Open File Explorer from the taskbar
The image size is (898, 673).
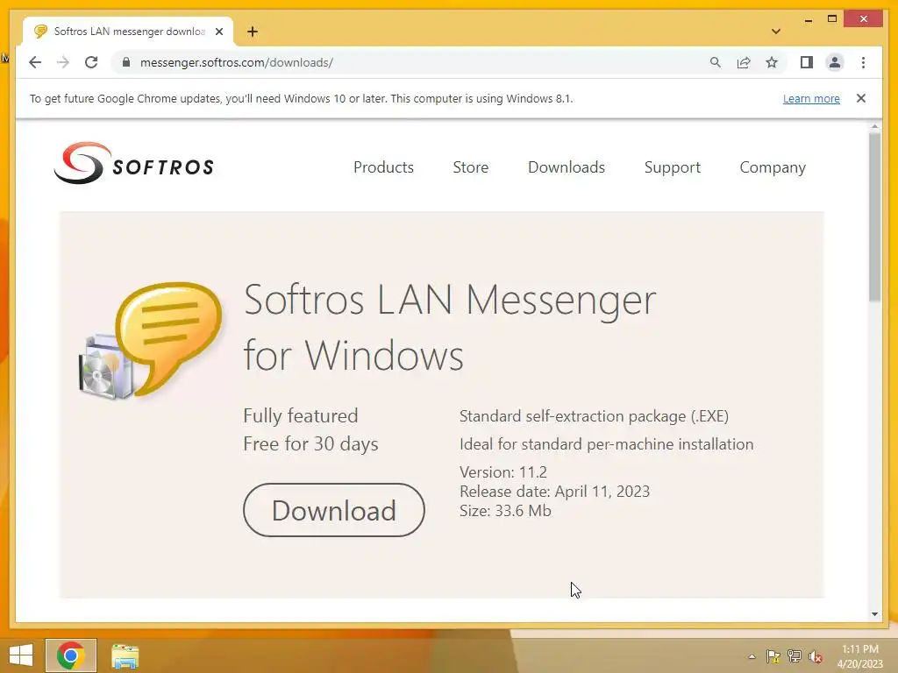point(125,656)
